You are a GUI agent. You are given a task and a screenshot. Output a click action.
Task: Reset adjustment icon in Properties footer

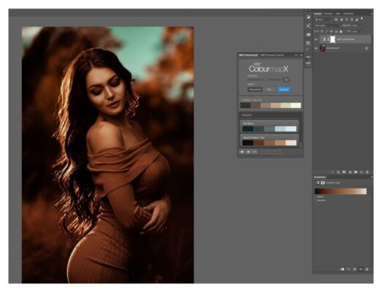click(354, 269)
